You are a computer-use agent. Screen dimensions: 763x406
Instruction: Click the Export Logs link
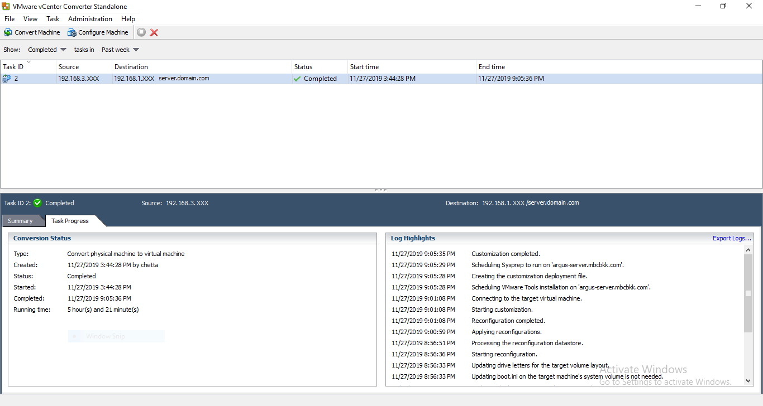point(732,238)
